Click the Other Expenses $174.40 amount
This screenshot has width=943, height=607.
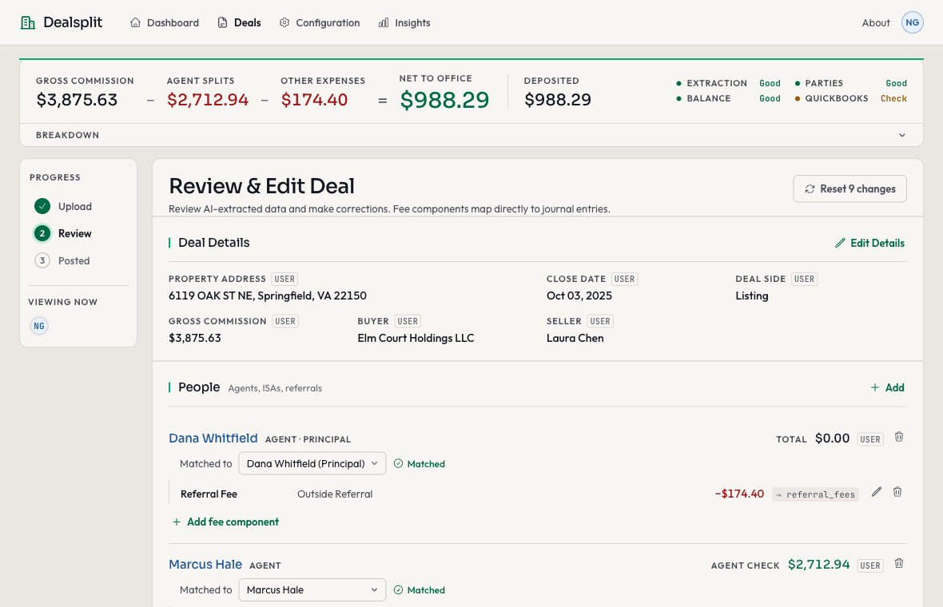315,100
